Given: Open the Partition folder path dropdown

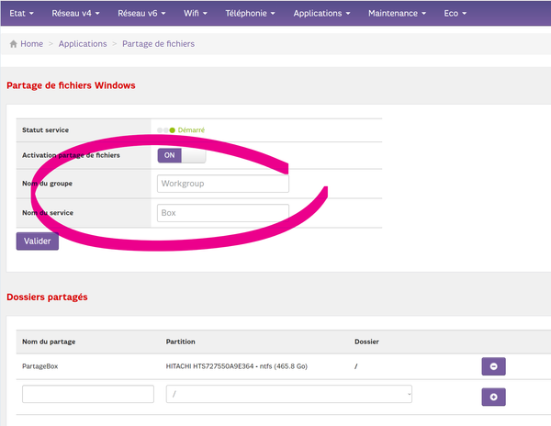Looking at the screenshot, I should pos(288,394).
